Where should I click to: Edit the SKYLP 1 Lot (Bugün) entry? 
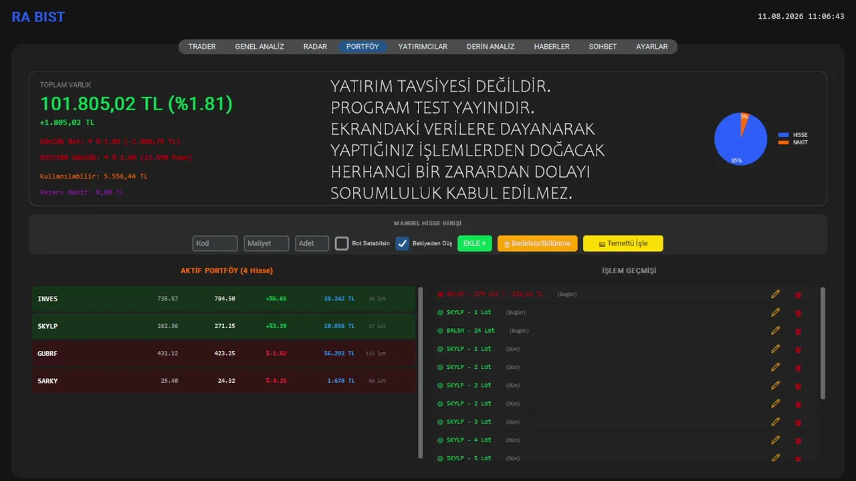(776, 312)
